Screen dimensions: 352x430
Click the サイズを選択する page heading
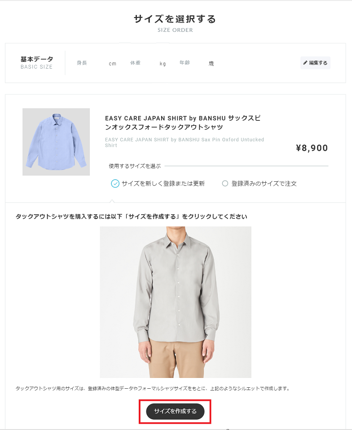(175, 19)
